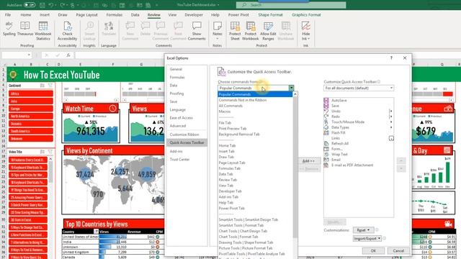Open the File menu
The width and height of the screenshot is (461, 259).
point(8,14)
